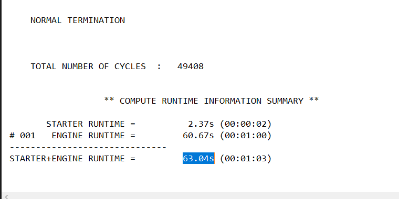Viewport: 399px width, 199px height.
Task: Click the dashed separator line
Action: 88,147
